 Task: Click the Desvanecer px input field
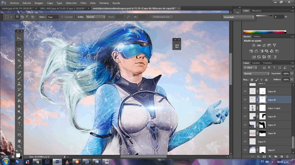[x=53, y=17]
